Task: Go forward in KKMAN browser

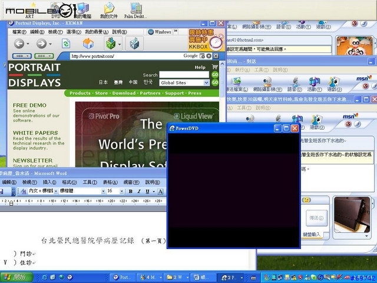Action: [x=41, y=44]
